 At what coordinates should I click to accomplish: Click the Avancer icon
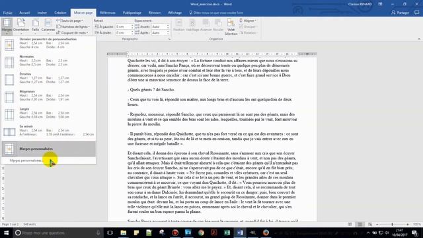(206, 25)
